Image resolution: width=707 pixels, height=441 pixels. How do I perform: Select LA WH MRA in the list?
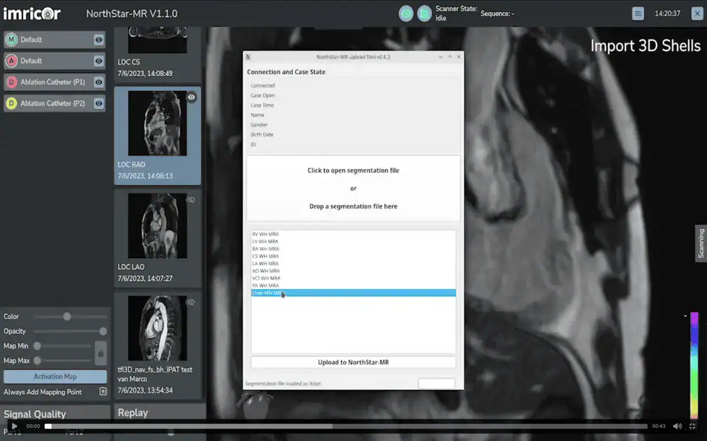(353, 263)
